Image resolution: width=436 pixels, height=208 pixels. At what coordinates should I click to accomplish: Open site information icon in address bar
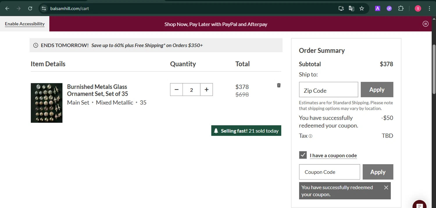44,8
